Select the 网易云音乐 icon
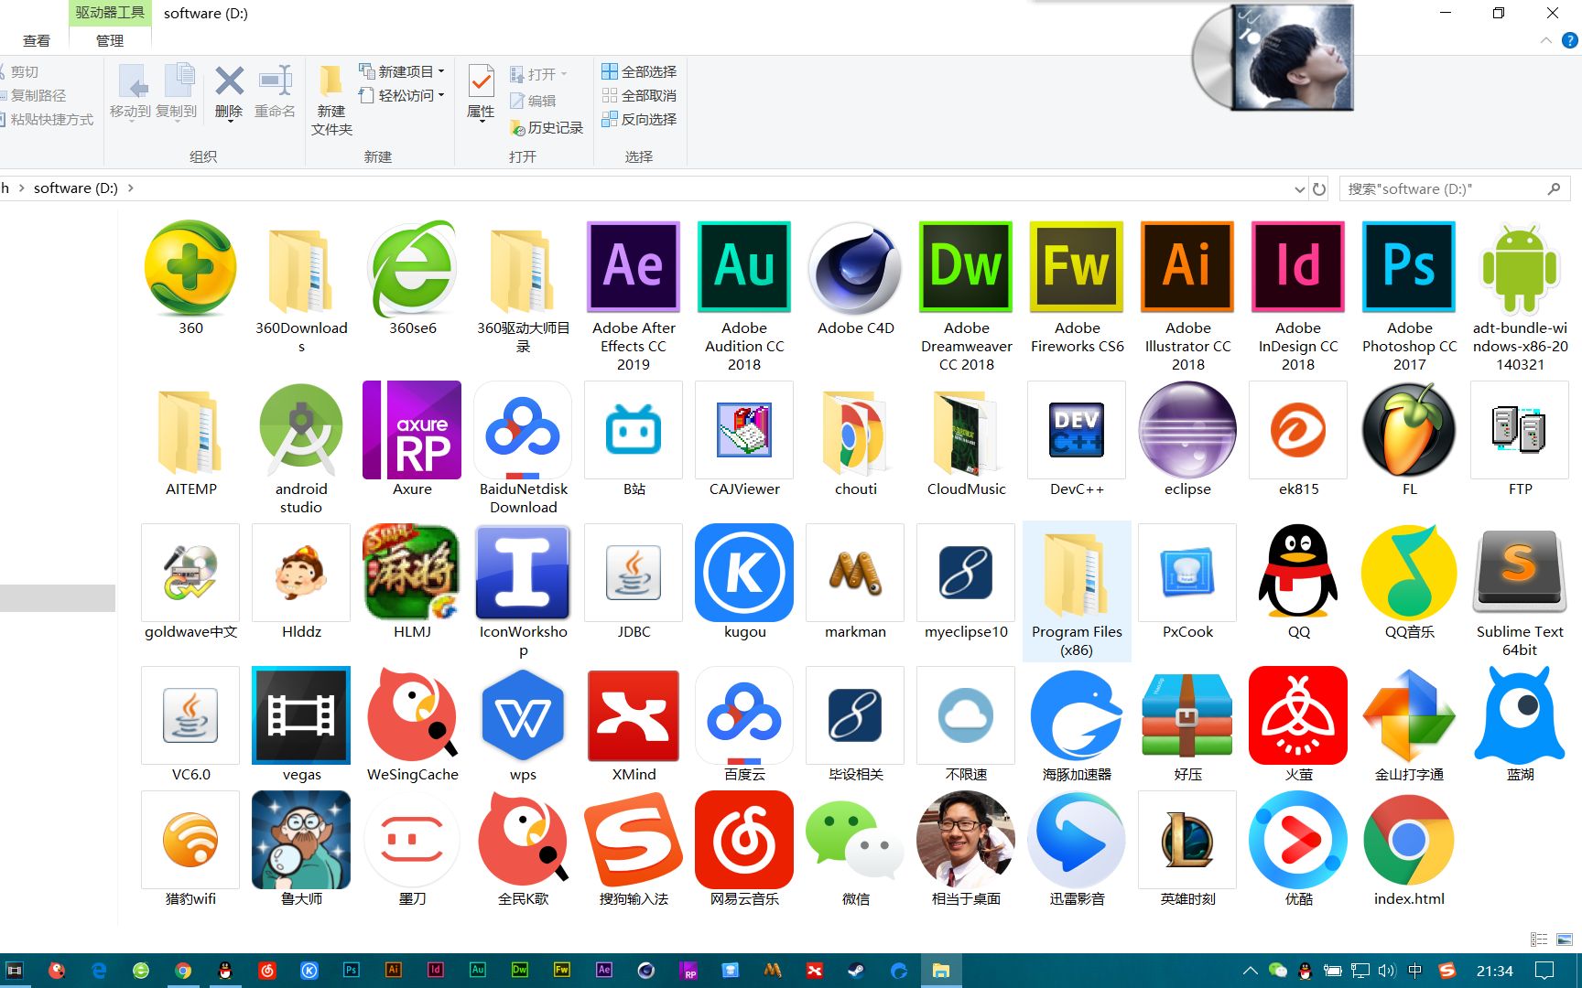This screenshot has width=1582, height=988. coord(744,840)
